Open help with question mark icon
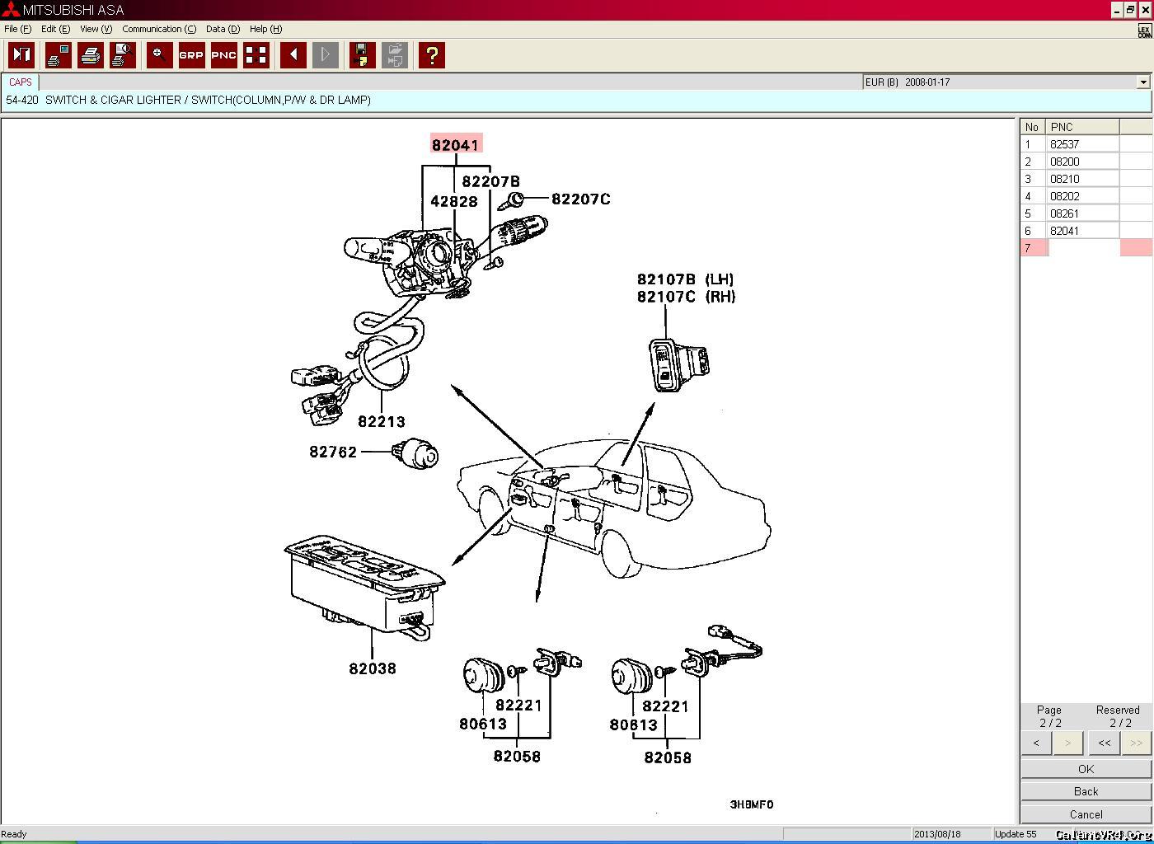 click(x=431, y=55)
